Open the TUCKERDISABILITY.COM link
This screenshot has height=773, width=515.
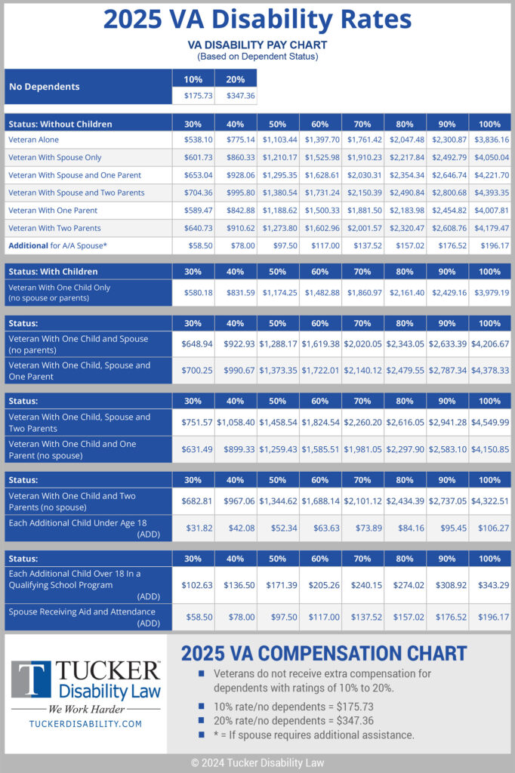click(x=85, y=723)
